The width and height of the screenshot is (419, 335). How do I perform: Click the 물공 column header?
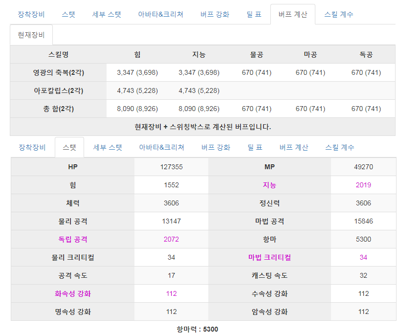point(257,55)
